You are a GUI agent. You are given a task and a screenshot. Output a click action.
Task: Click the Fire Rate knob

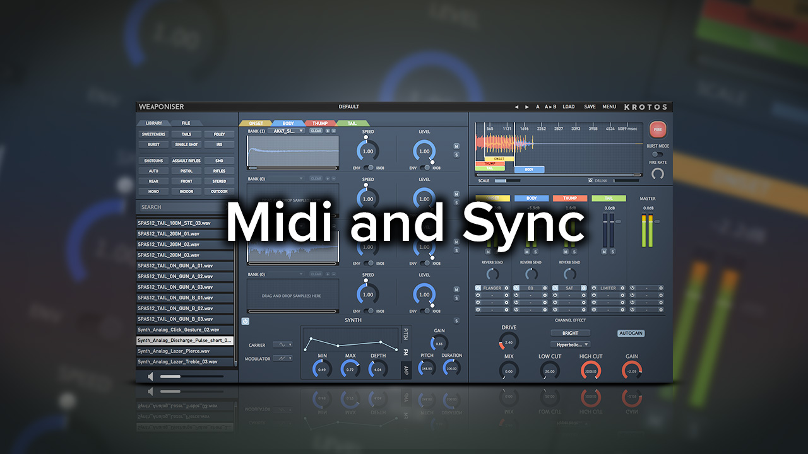[658, 173]
